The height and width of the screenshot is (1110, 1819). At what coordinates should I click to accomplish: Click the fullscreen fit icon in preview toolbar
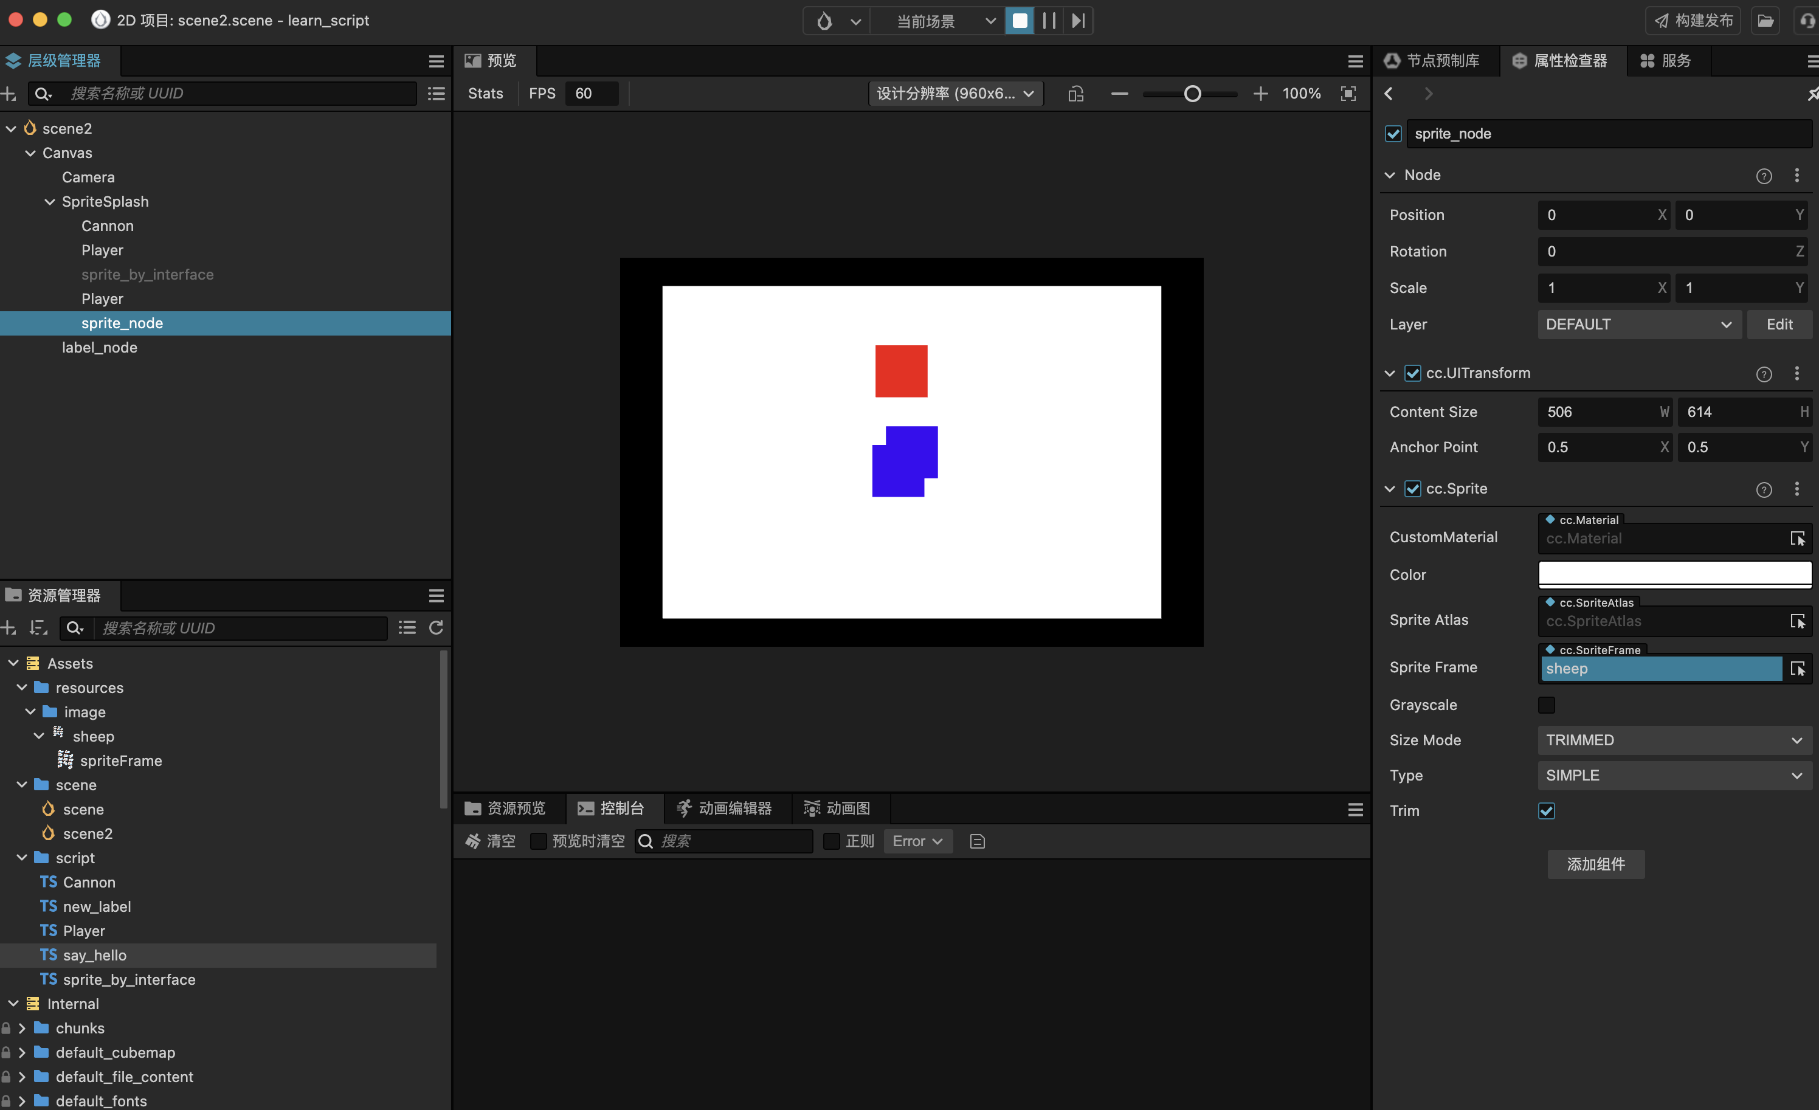click(x=1348, y=94)
